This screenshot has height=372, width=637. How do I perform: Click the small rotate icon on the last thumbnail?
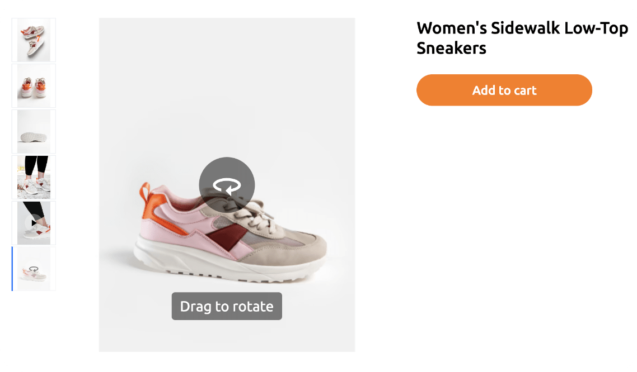point(34,269)
